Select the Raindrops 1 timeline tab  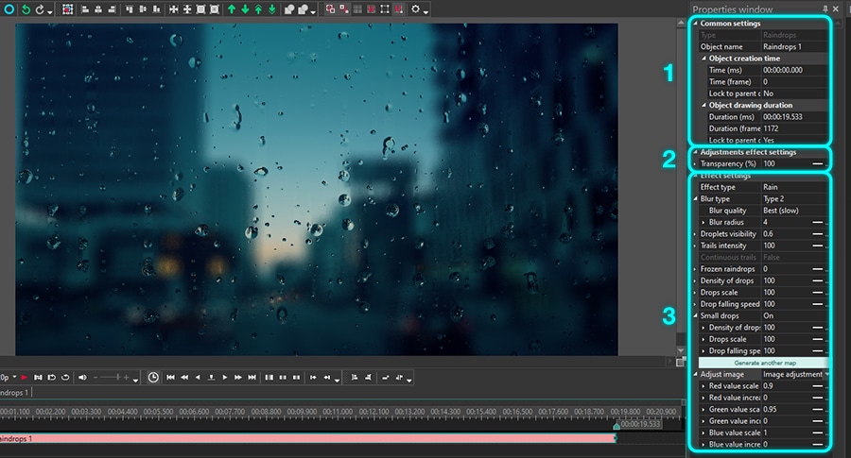(14, 393)
